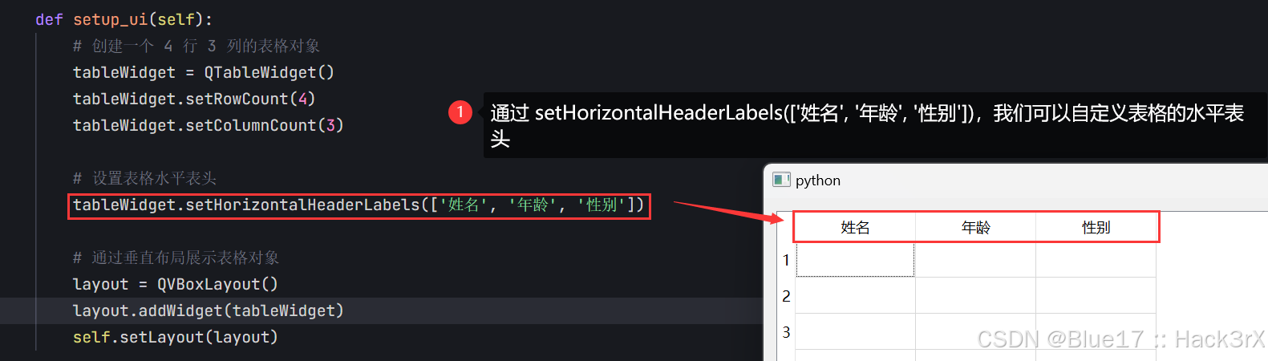1268x361 pixels.
Task: Click the comment 设置表格水平表头
Action: pyautogui.click(x=145, y=178)
